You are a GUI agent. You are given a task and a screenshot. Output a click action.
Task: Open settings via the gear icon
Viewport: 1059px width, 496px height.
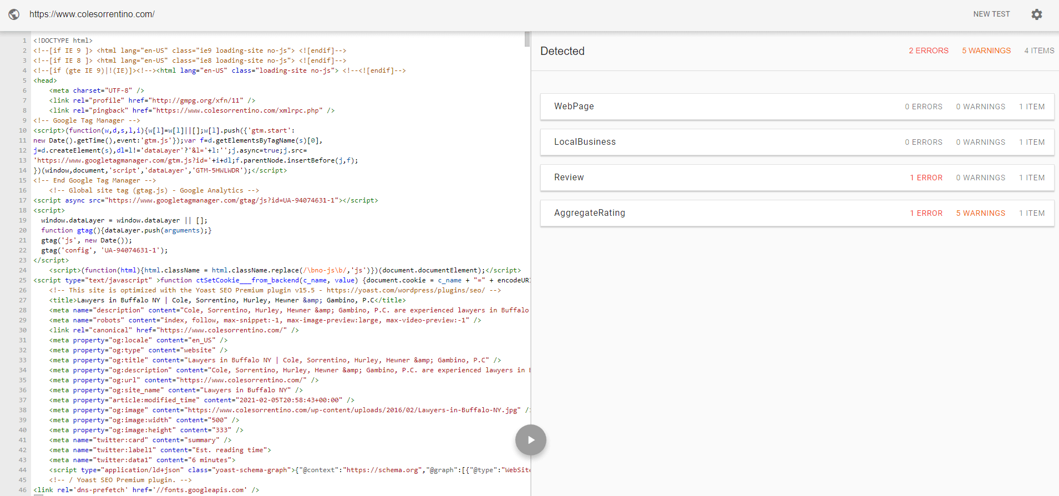(x=1036, y=14)
